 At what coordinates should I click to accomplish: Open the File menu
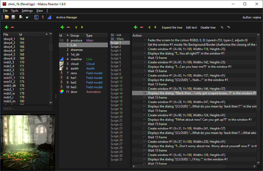5,11
